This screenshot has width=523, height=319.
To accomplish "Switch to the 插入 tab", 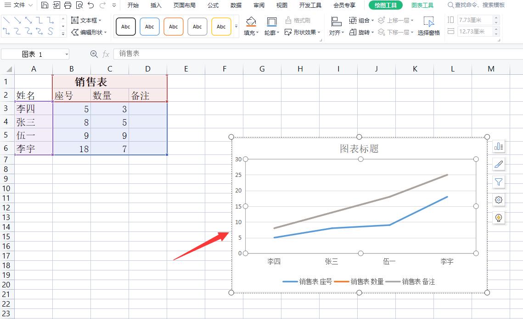I will click(156, 5).
